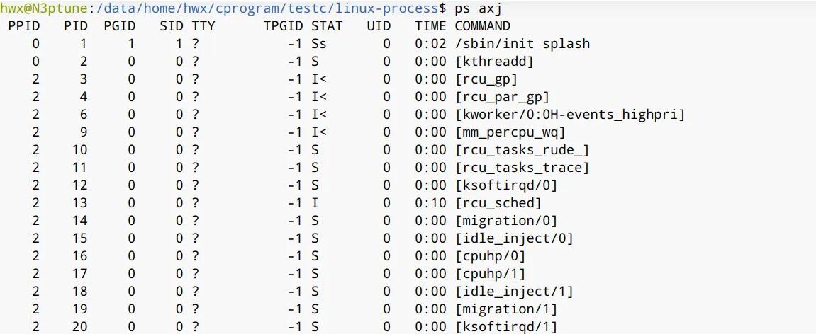Viewport: 816px width, 334px height.
Task: Click the [mm_percpu_wq] process name
Action: click(x=510, y=132)
